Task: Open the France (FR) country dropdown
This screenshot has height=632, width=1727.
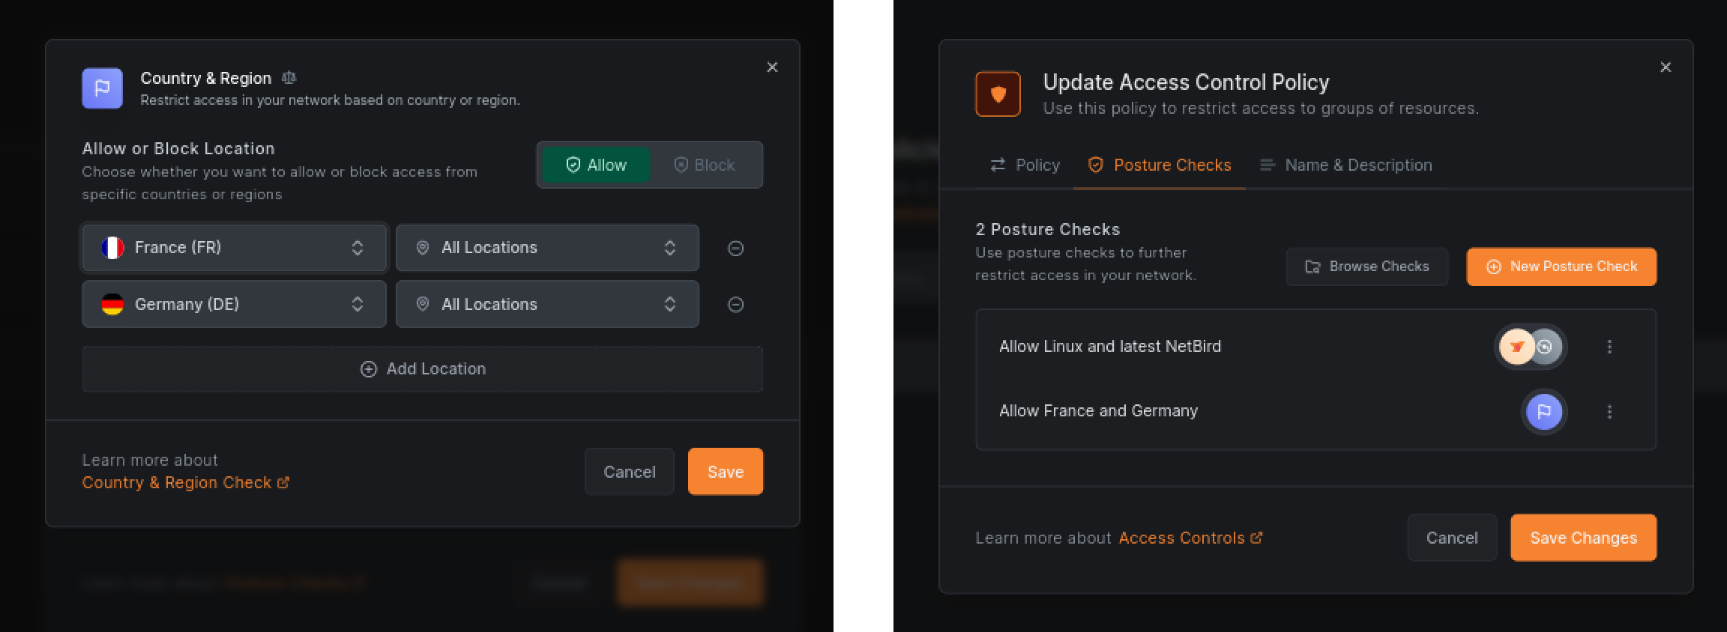Action: tap(234, 248)
